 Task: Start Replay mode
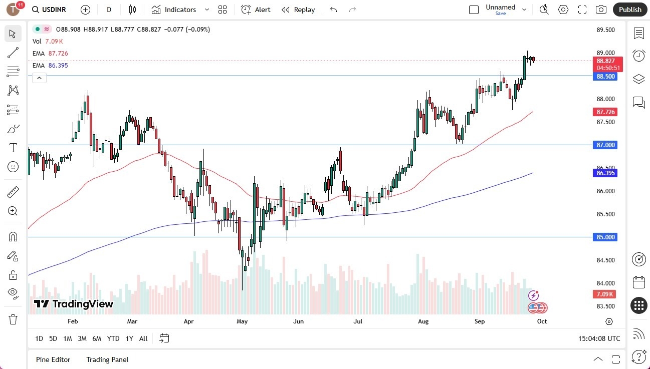click(x=298, y=10)
